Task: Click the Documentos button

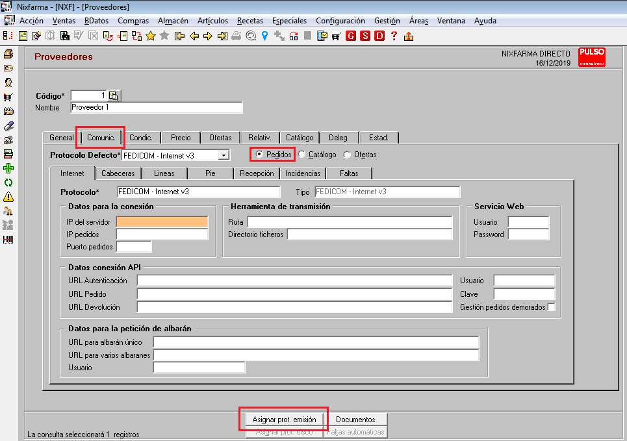Action: 355,420
